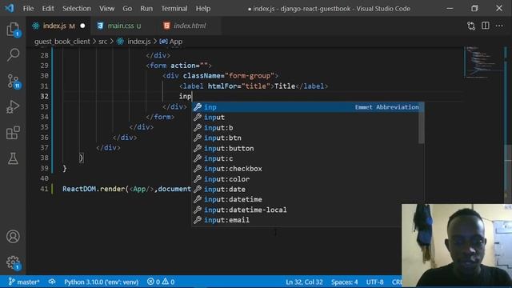Screen dimensions: 512x288
Task: Open Run and Debug view
Action: point(13,106)
